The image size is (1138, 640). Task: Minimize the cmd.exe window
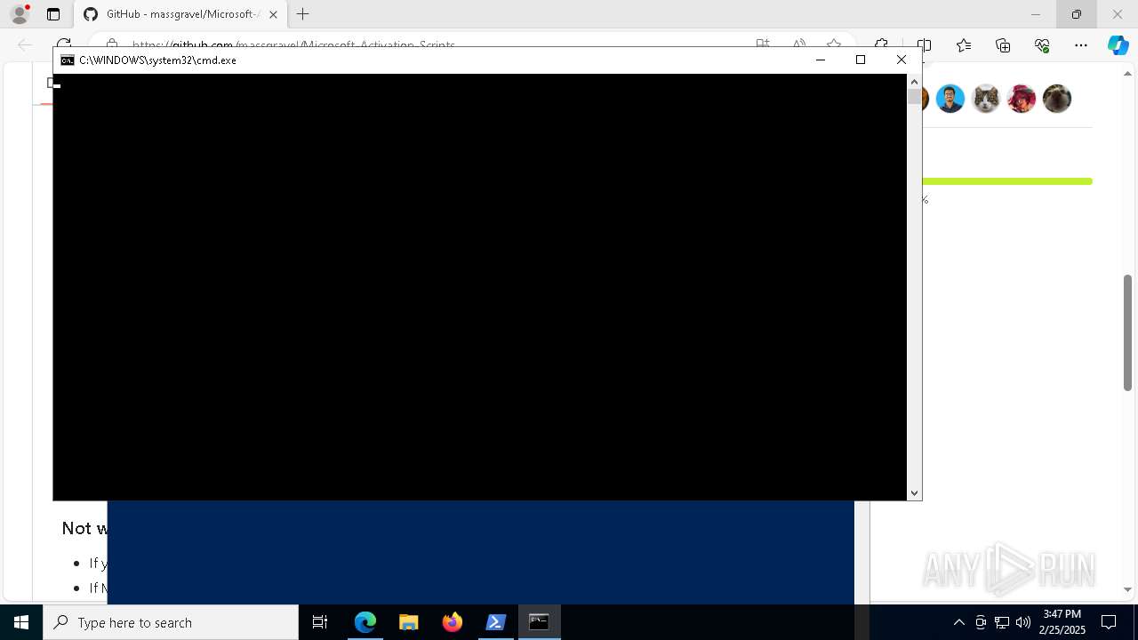click(x=821, y=60)
